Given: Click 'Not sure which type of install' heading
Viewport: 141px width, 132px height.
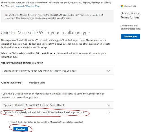Looking at the screenshot, I should click(22, 63).
